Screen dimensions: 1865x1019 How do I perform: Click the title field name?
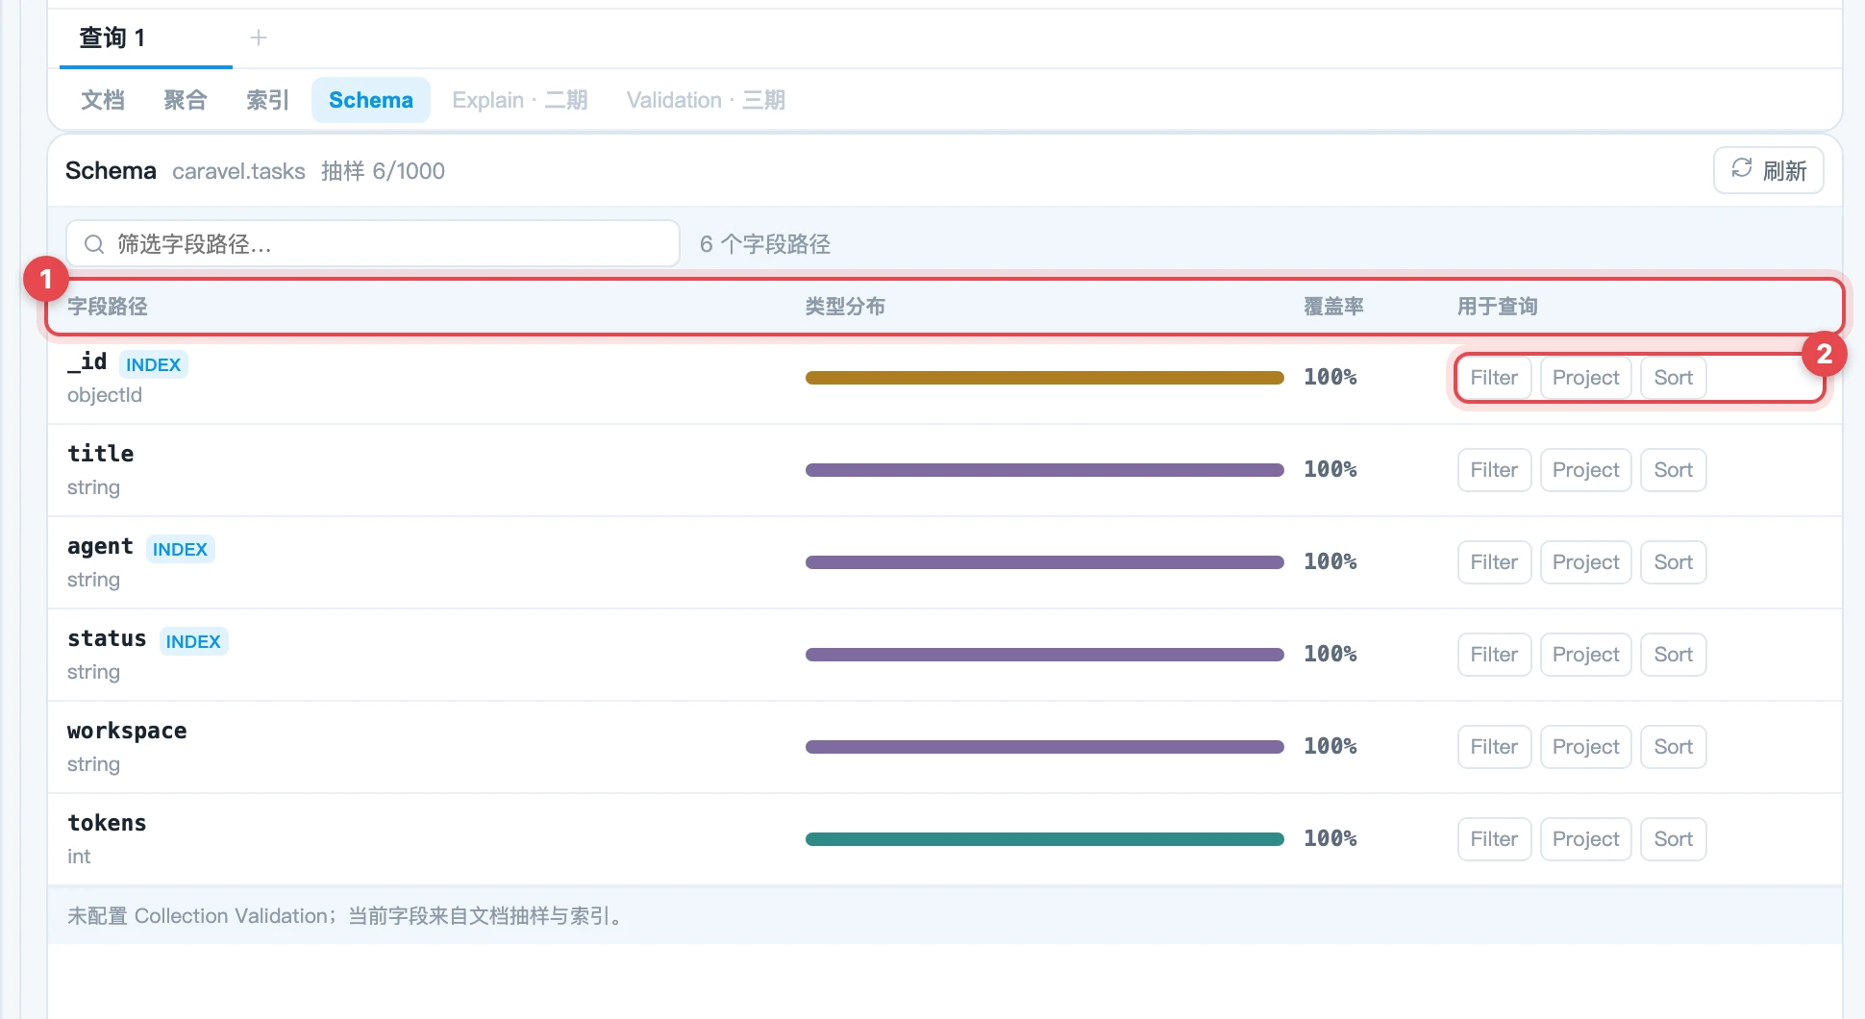[x=100, y=454]
